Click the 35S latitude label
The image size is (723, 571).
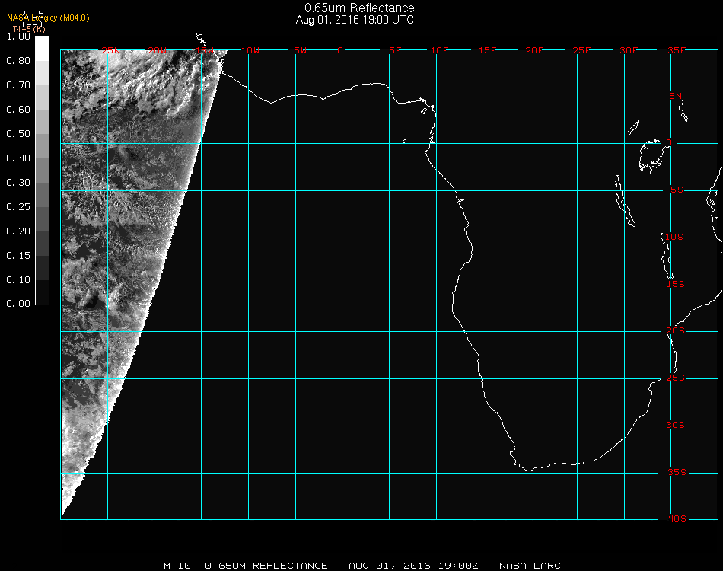click(x=677, y=472)
